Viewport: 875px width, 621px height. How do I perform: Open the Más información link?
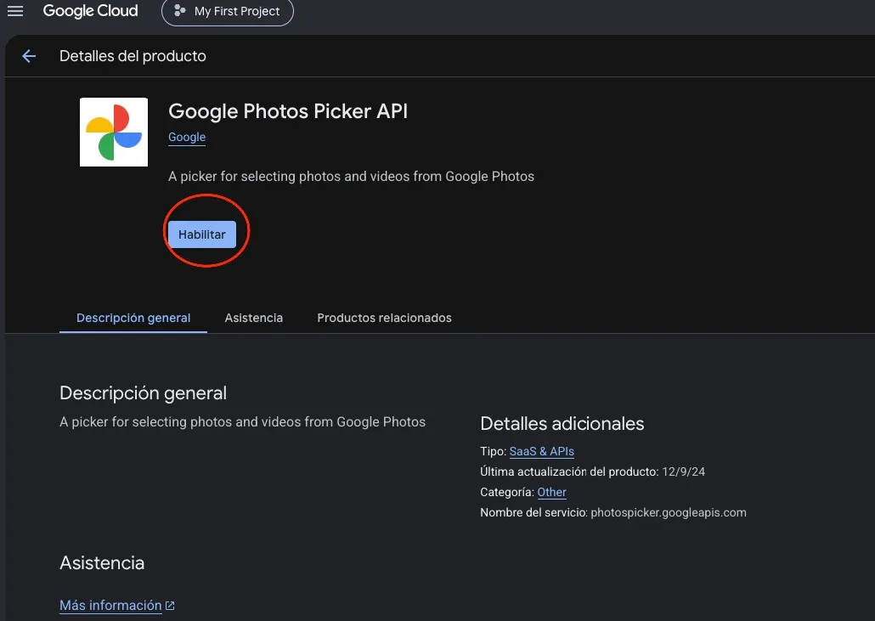110,606
